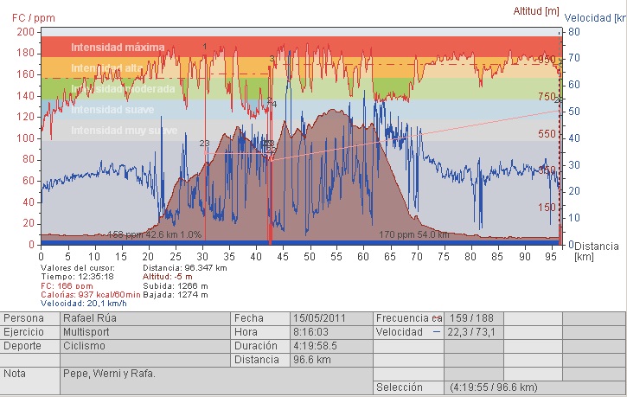Click the 'Calorías: 937 kcal/60min' value
This screenshot has width=627, height=397.
tap(90, 295)
